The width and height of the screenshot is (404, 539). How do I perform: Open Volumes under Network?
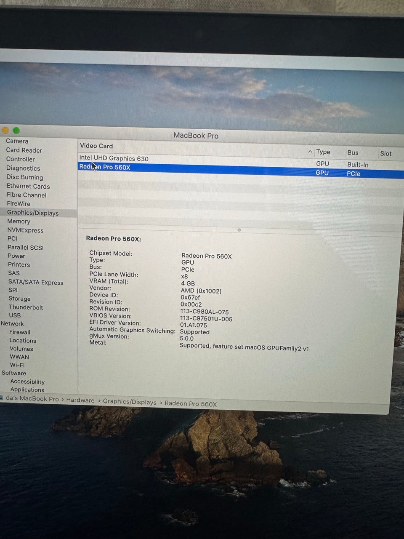click(x=21, y=349)
